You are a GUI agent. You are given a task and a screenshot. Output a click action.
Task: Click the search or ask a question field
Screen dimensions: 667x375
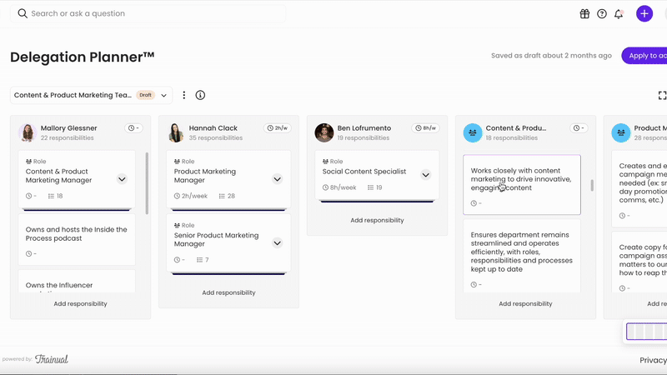(148, 13)
